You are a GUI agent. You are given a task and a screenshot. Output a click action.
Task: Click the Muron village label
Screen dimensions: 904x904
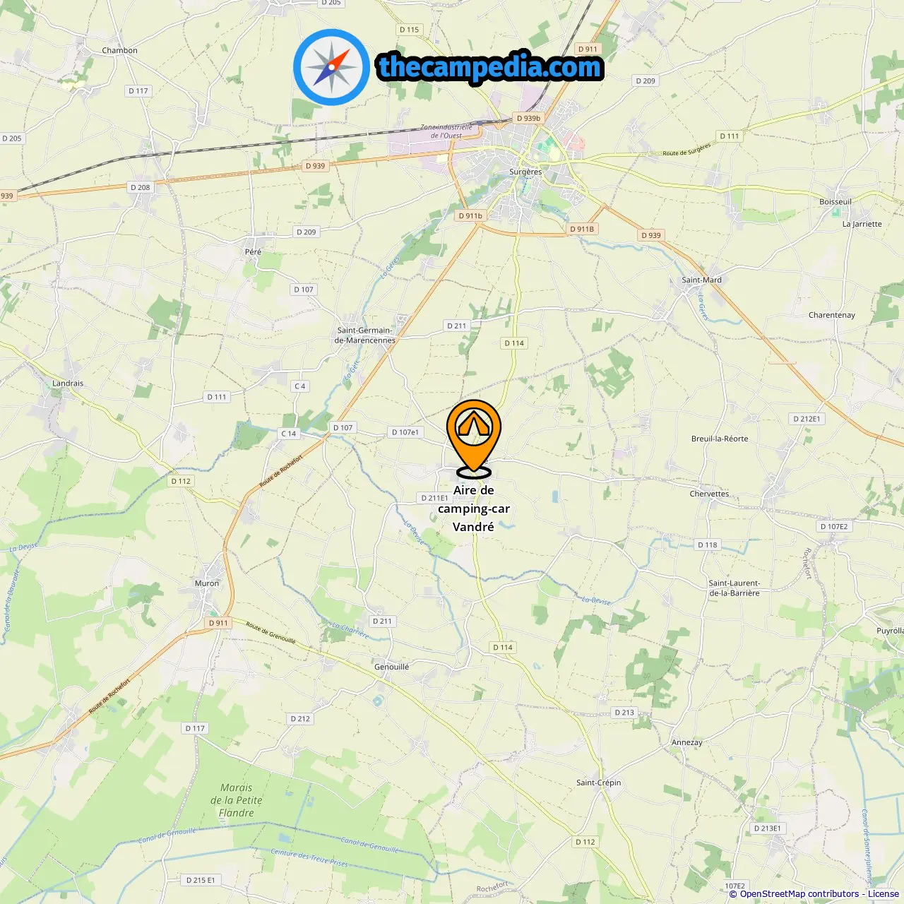(207, 583)
